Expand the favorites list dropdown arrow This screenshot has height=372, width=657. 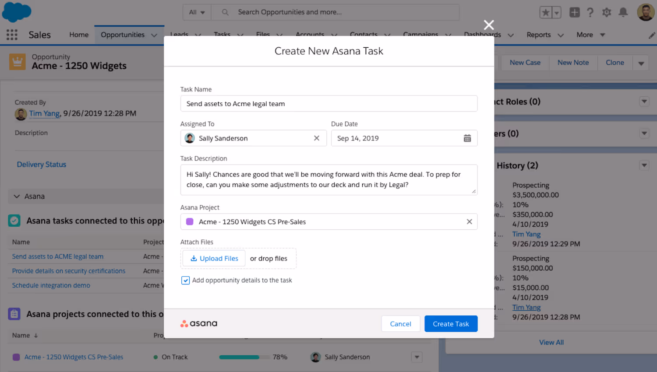[x=556, y=12]
